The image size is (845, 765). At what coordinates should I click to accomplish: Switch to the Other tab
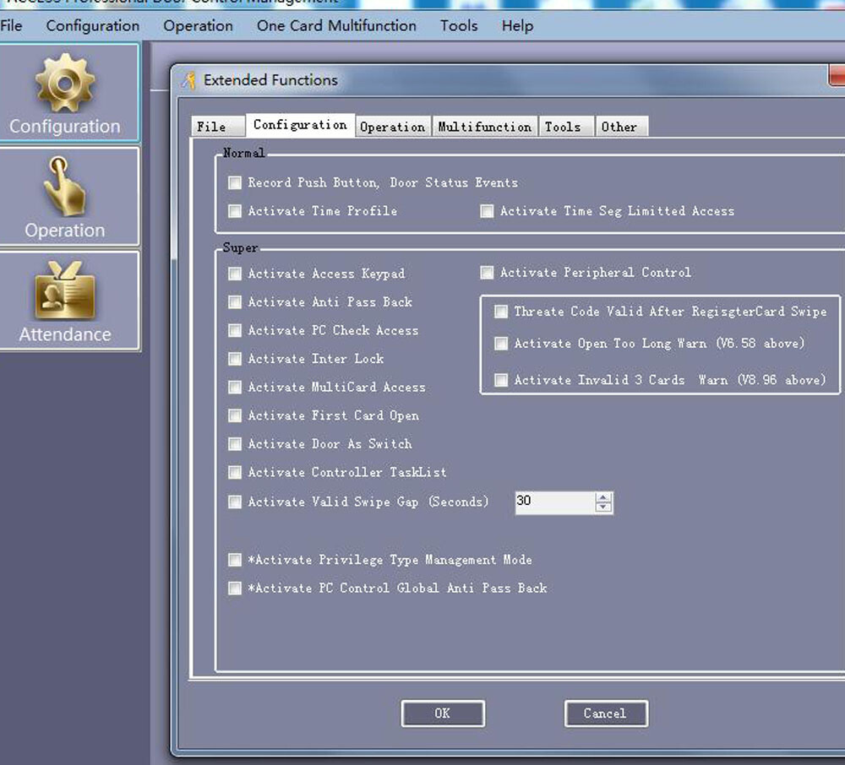click(x=619, y=127)
